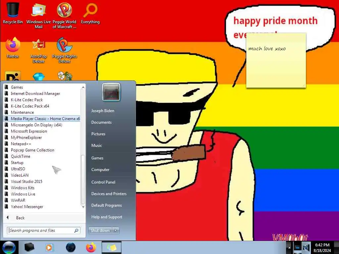Click the sticky note text 'much love xoxo'
339x254 pixels.
tap(267, 49)
